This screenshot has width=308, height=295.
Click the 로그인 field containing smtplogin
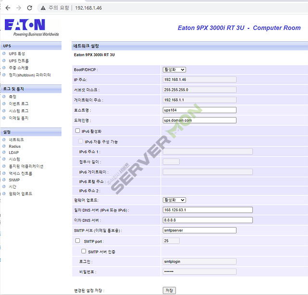[200, 261]
